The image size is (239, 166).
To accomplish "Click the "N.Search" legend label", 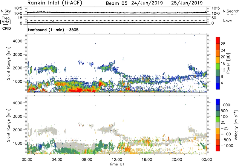I will point(231,11).
